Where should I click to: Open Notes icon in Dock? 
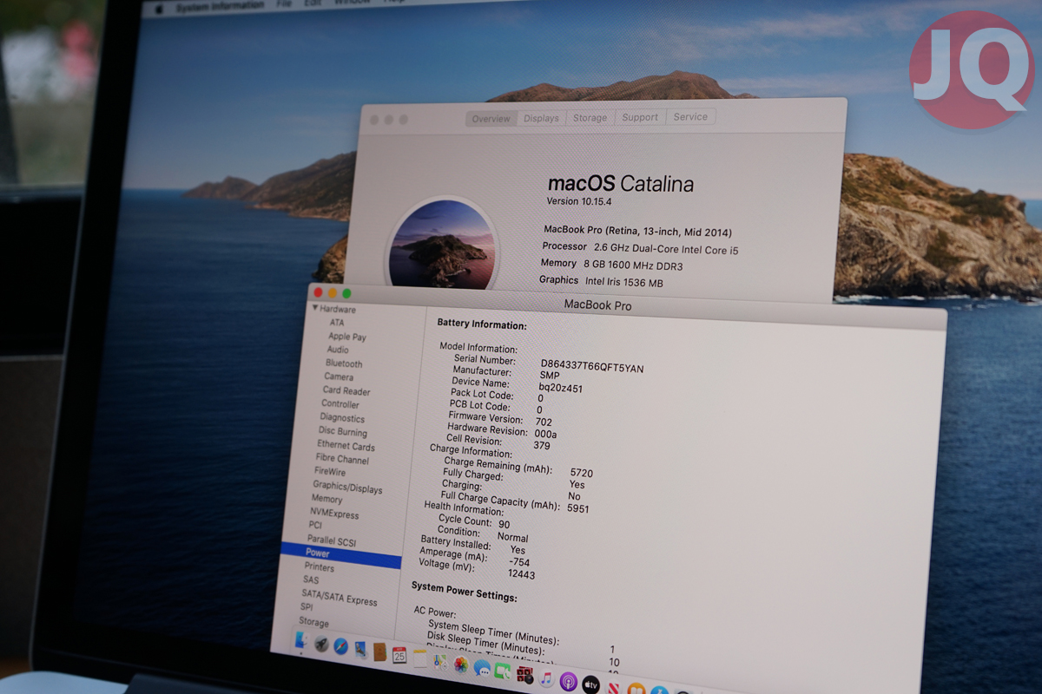pos(420,658)
